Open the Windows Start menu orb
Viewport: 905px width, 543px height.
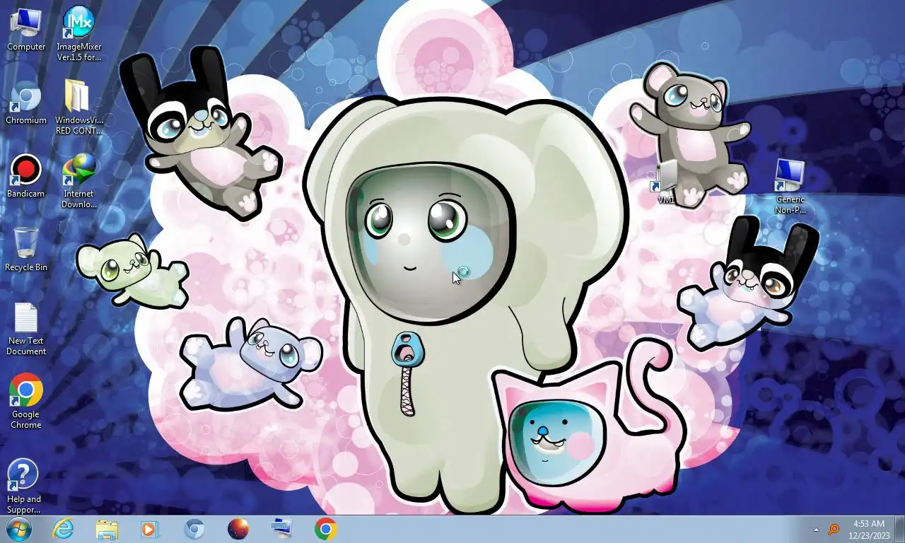coord(19,529)
